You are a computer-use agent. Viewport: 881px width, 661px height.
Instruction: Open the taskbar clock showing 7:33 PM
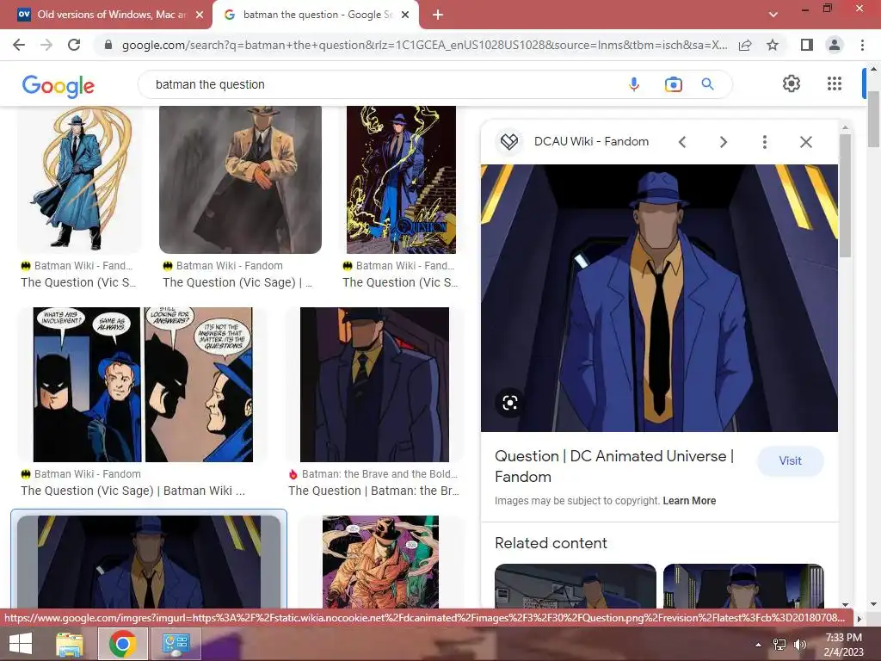[x=843, y=645]
